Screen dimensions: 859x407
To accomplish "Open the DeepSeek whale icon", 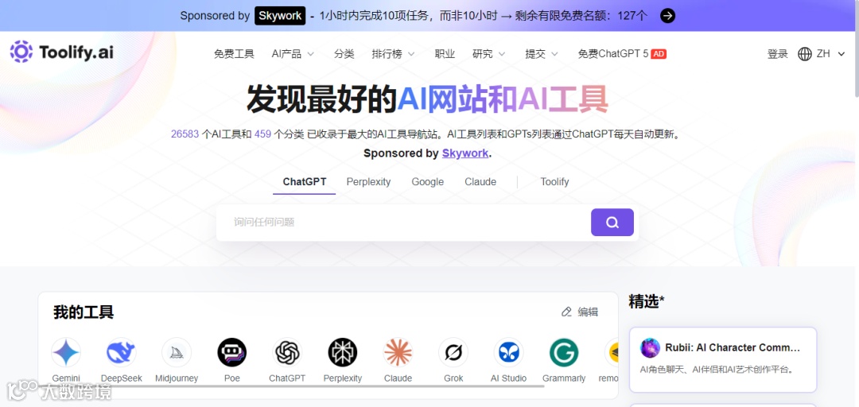I will [121, 352].
